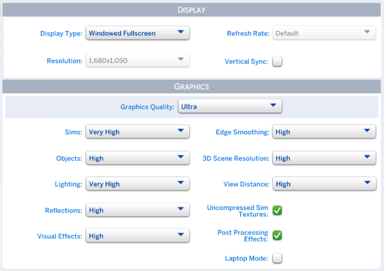This screenshot has width=386, height=271.
Task: Open the Lighting quality dropdown
Action: (137, 184)
